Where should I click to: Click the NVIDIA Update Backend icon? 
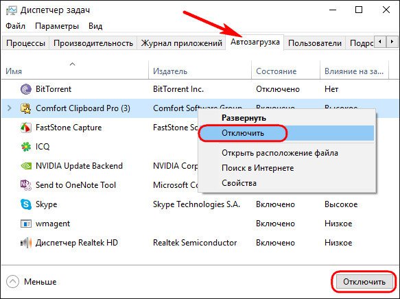pyautogui.click(x=26, y=166)
